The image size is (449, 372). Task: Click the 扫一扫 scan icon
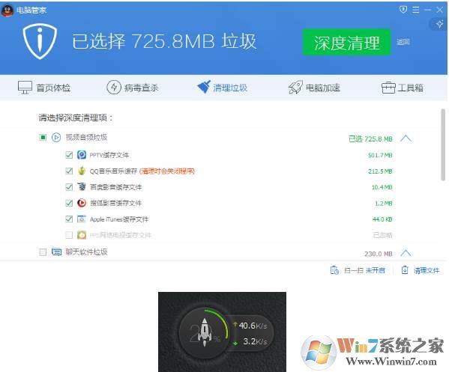[334, 270]
